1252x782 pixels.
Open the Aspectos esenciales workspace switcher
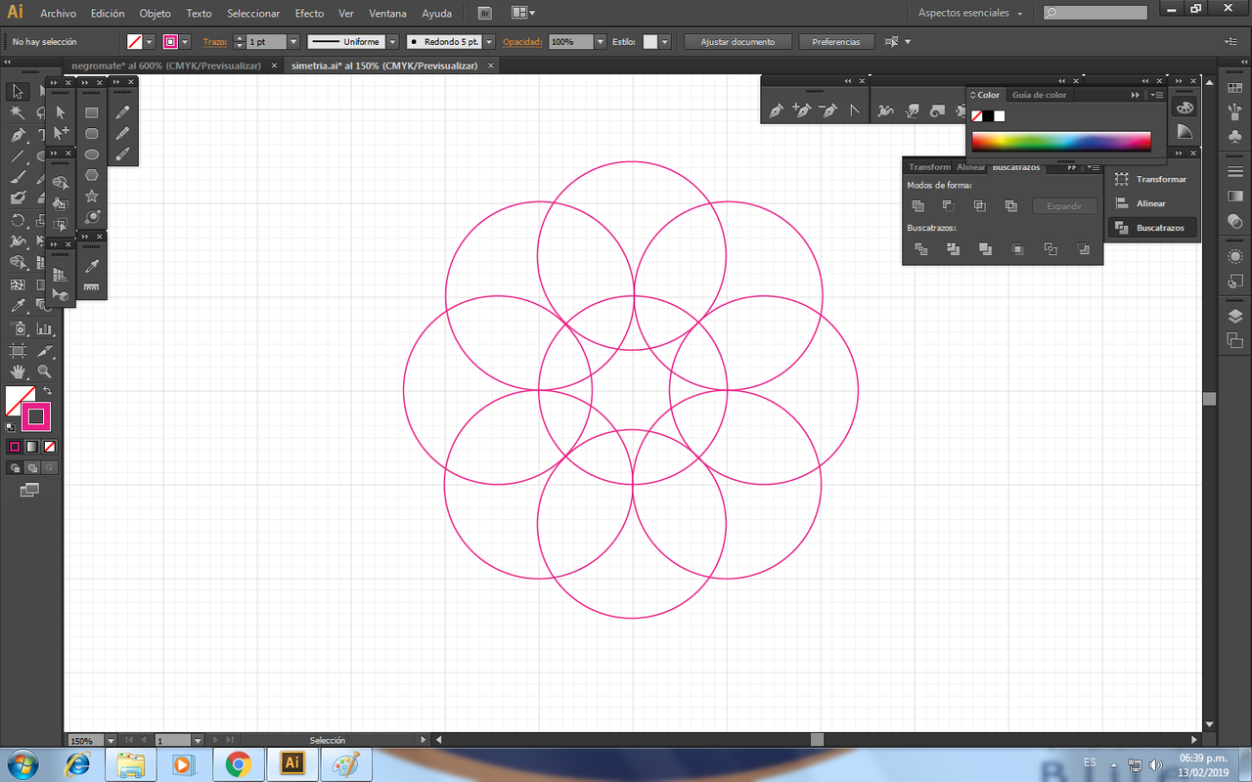tap(970, 14)
